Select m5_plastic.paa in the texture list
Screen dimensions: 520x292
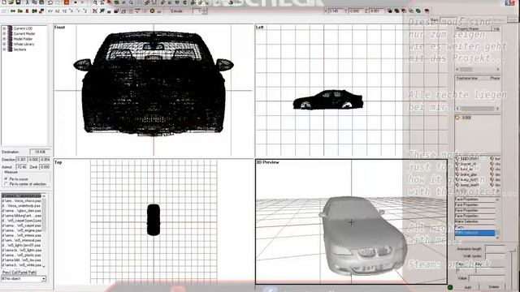point(22,255)
